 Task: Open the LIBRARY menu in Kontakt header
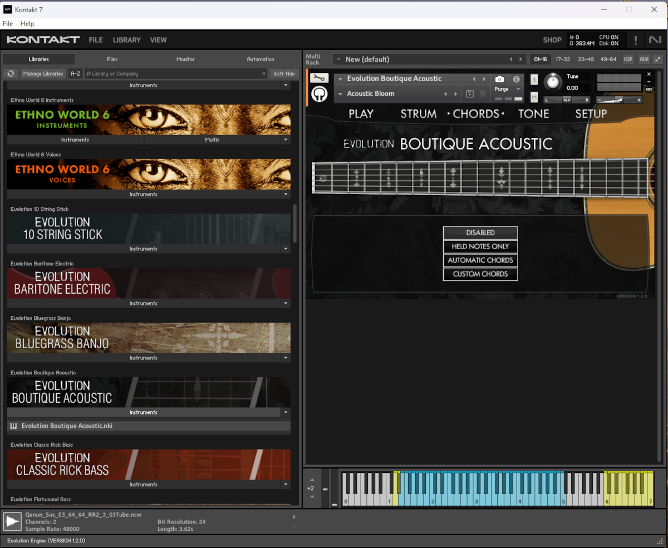coord(127,40)
